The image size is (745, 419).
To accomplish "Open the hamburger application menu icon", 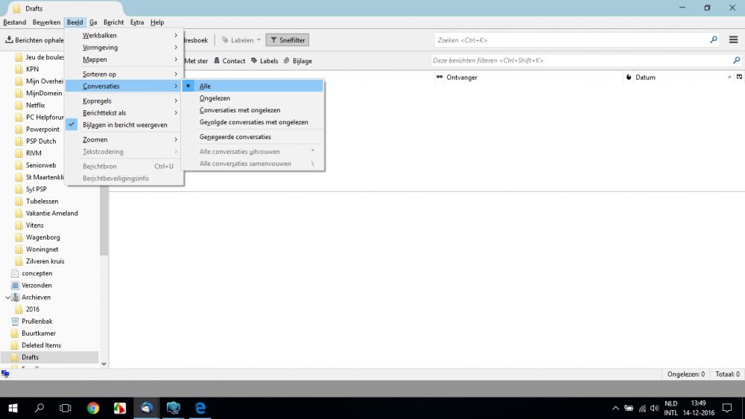I will tap(733, 39).
